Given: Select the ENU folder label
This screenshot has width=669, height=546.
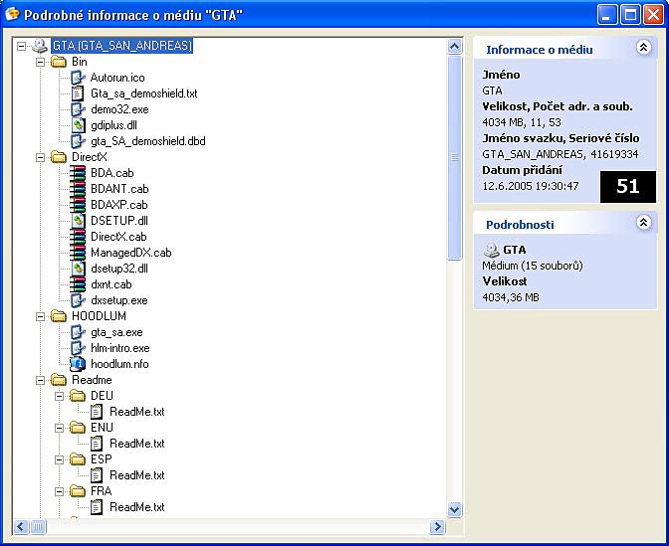Looking at the screenshot, I should pos(102,428).
